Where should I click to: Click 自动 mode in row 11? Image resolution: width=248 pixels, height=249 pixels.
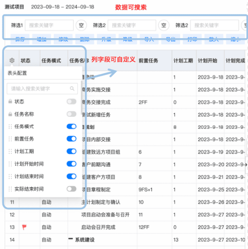coord(47,202)
